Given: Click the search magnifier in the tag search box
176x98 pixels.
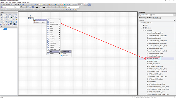Looking at the screenshot, I should 174,21.
